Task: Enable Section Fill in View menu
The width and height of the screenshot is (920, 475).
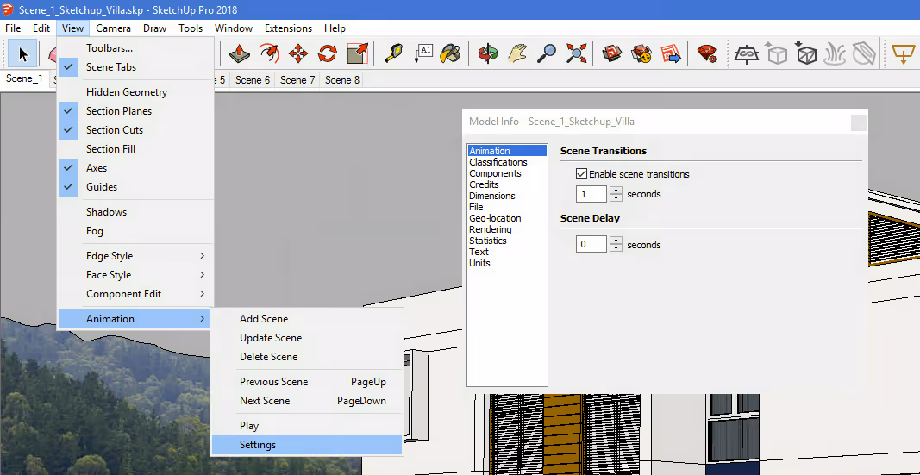Action: tap(135, 149)
